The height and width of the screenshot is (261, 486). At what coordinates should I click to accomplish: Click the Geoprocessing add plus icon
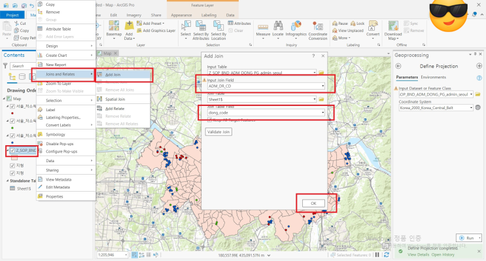(479, 65)
